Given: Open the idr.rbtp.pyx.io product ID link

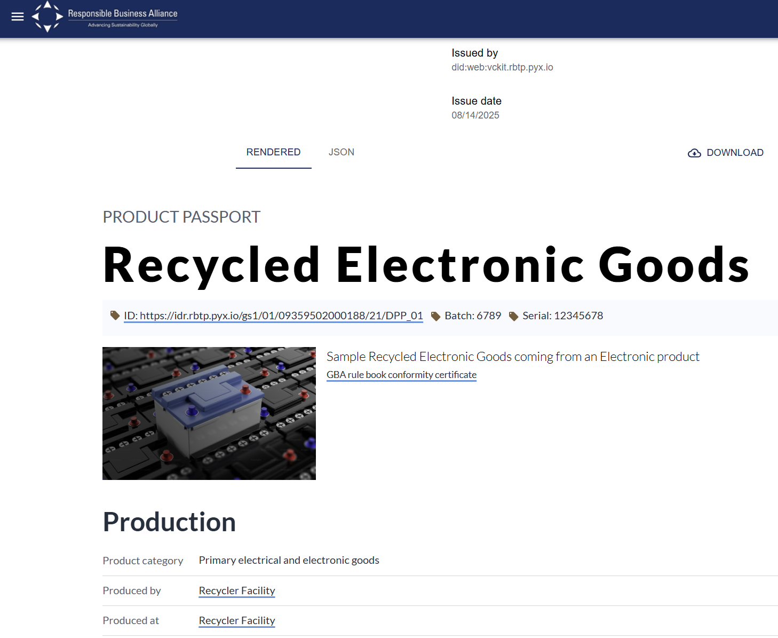Looking at the screenshot, I should (273, 316).
